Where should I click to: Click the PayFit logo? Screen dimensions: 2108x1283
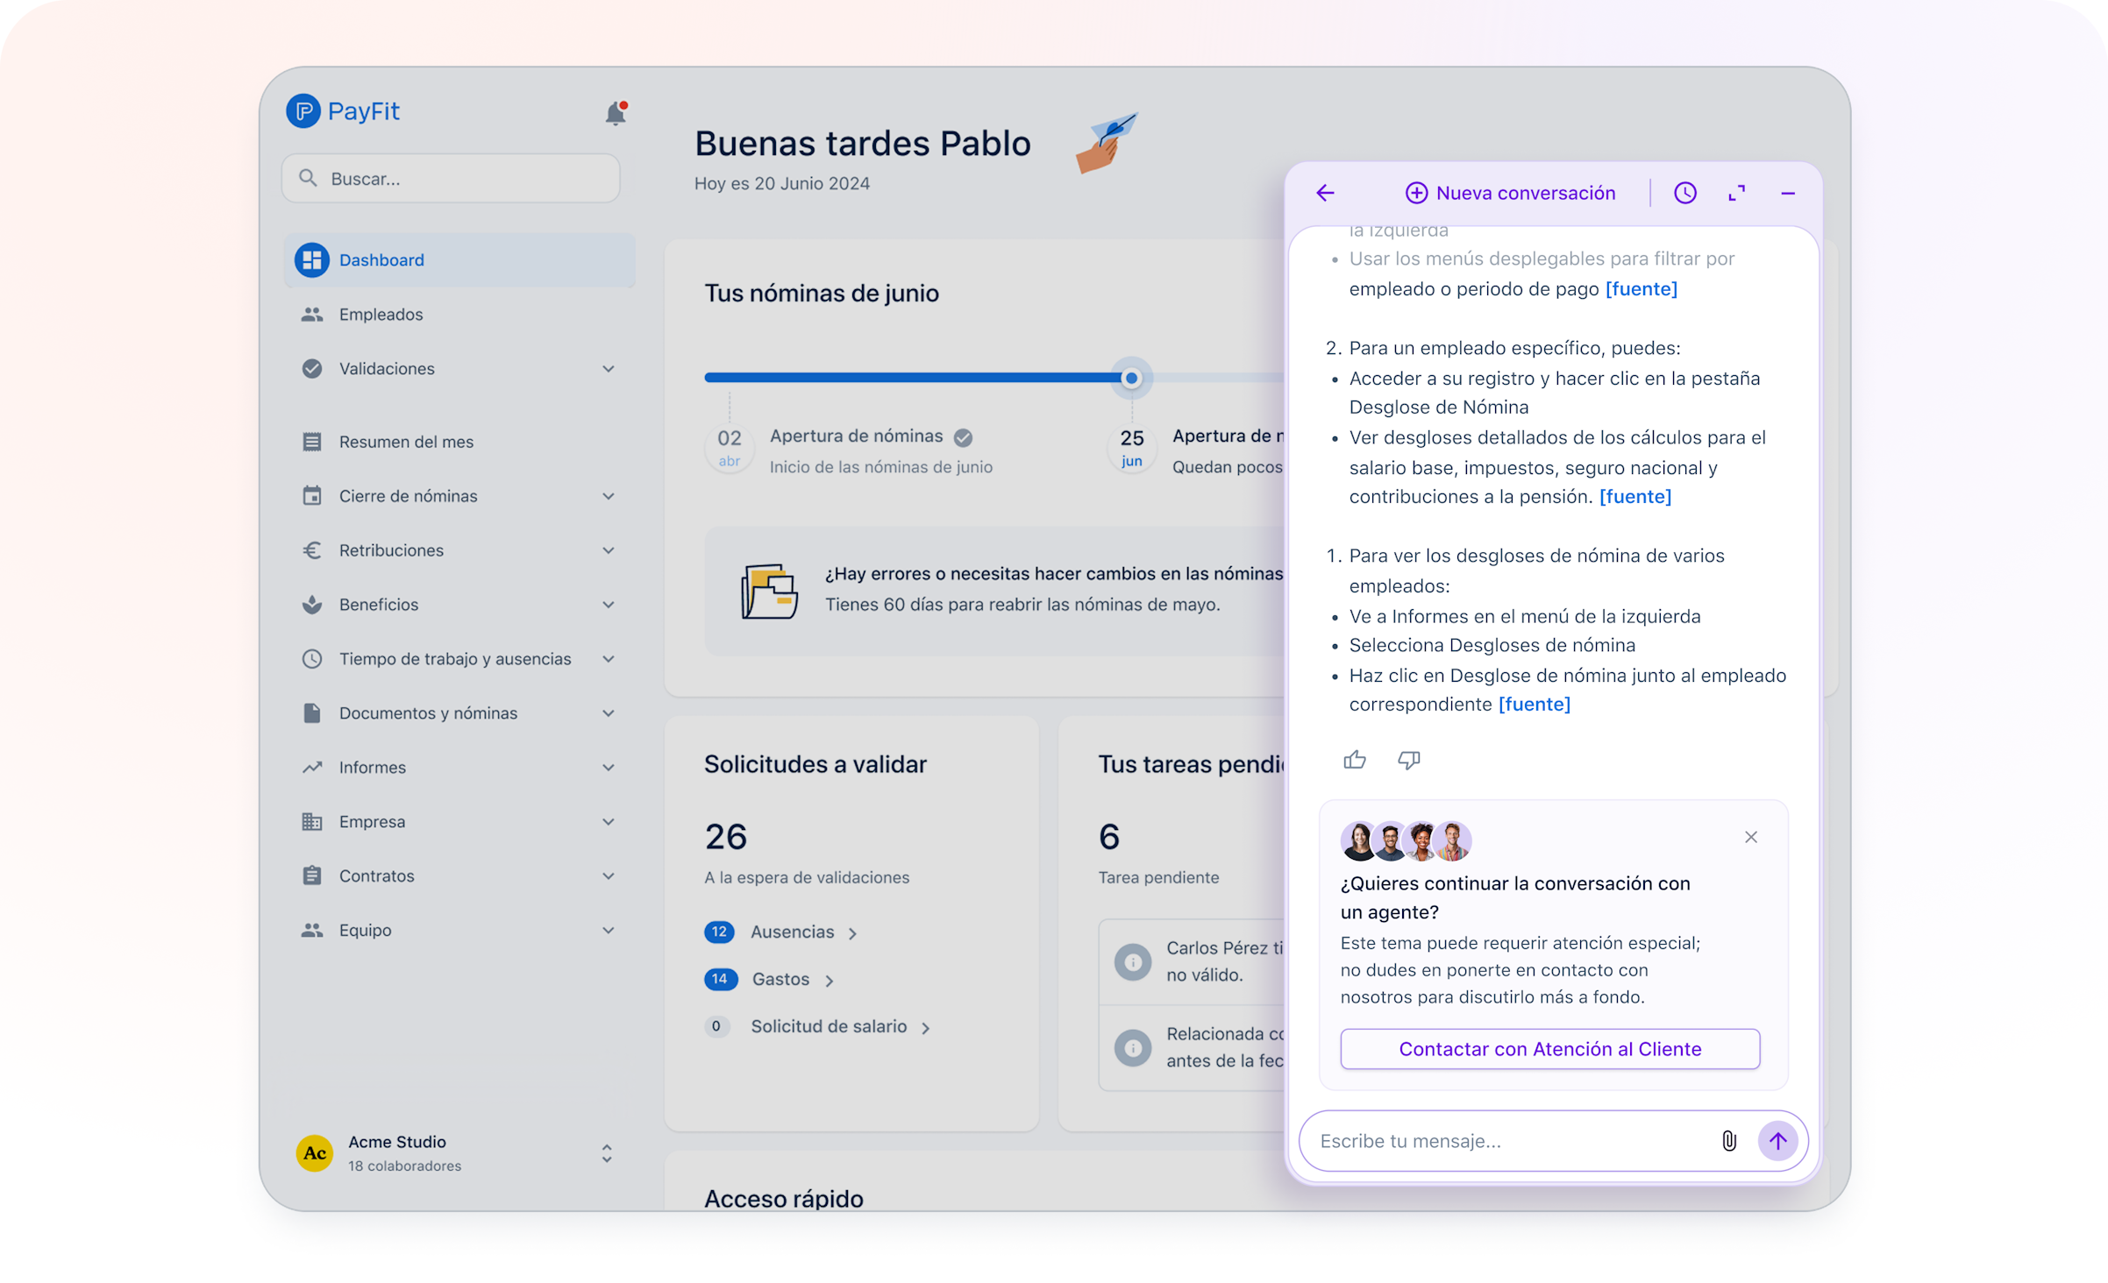click(343, 111)
